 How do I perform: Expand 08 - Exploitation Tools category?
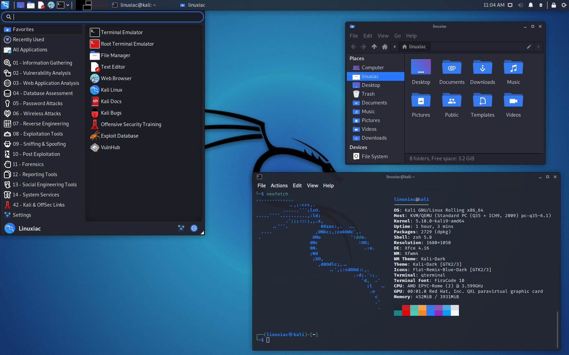coord(42,134)
